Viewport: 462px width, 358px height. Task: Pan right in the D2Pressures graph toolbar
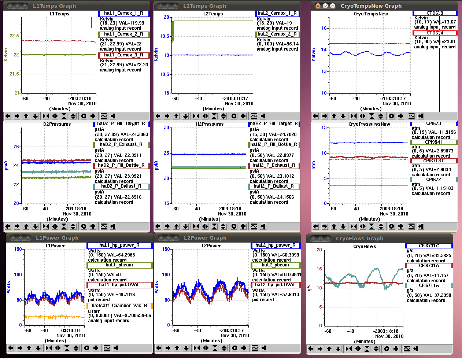coord(17,226)
